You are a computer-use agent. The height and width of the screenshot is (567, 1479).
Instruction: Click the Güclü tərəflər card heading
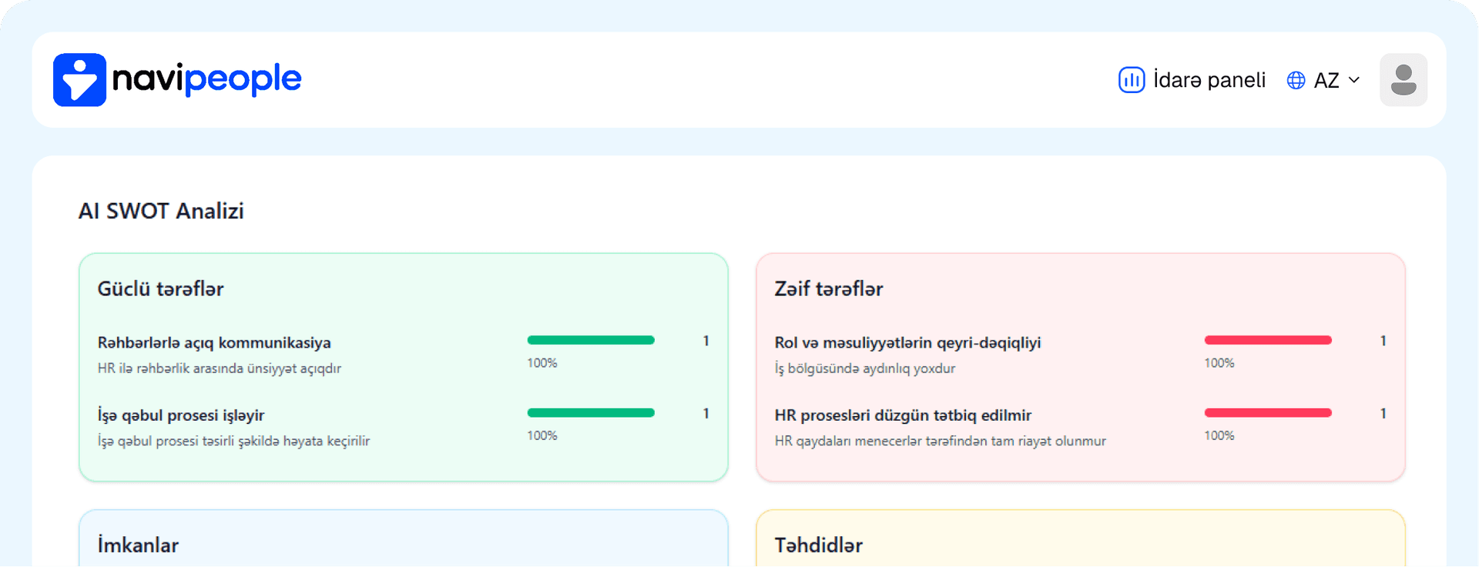(x=160, y=289)
